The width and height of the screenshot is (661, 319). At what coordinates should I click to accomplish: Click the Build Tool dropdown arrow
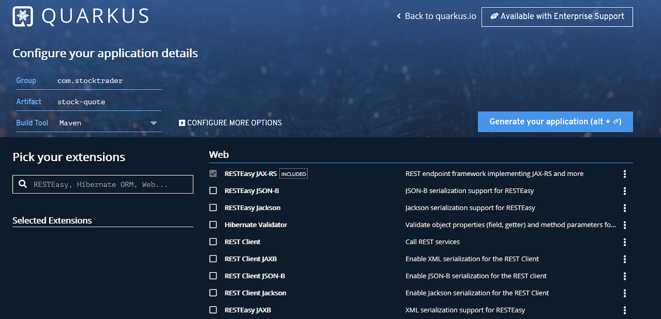[155, 123]
